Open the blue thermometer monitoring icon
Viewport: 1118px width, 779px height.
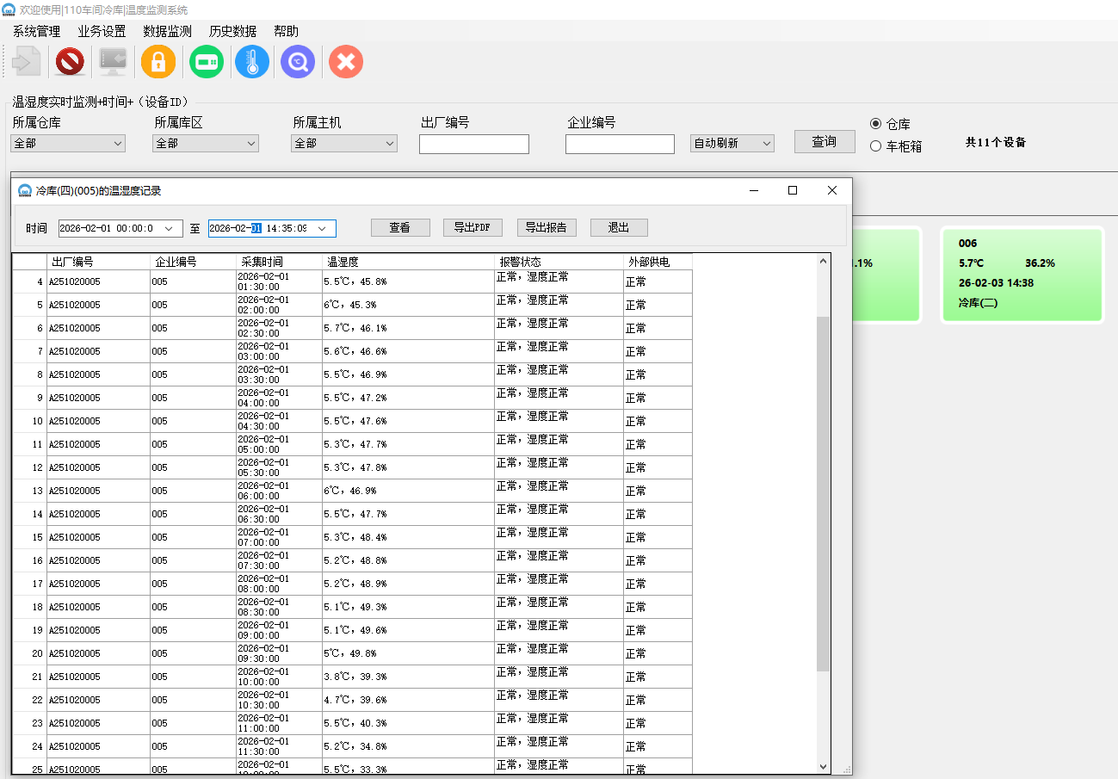pos(252,62)
